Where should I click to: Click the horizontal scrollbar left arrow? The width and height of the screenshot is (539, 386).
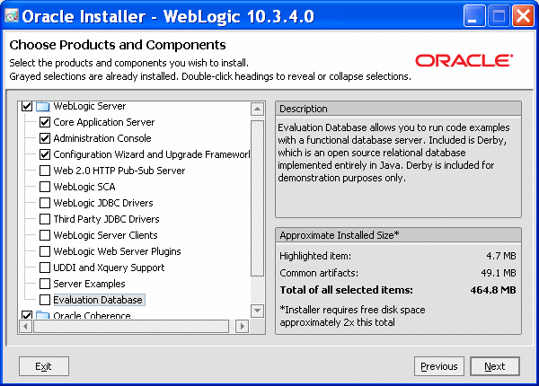click(x=25, y=326)
